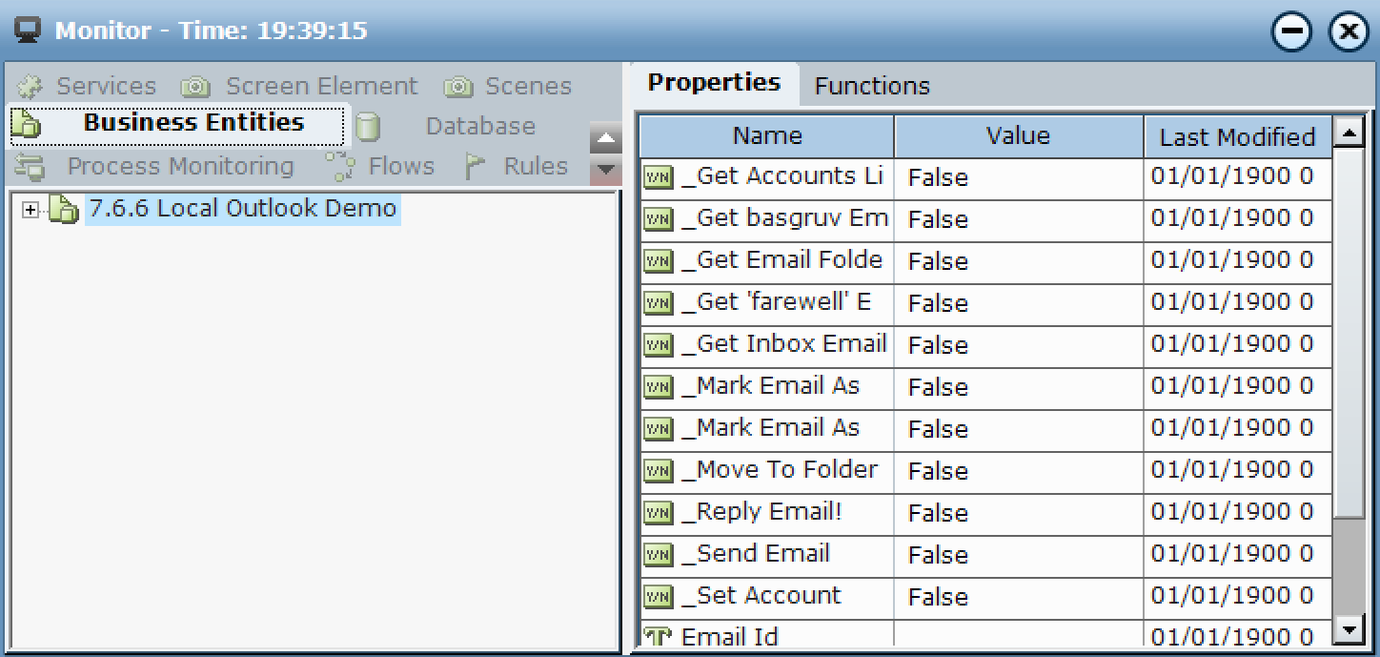Open the Scenes tab
The image size is (1380, 657).
(527, 87)
